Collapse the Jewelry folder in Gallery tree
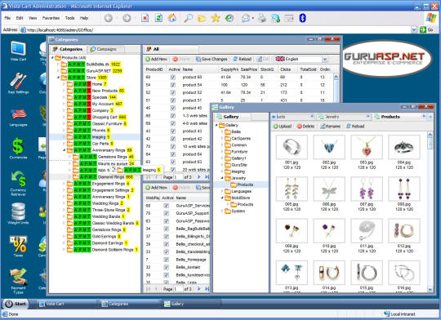Viewport: 441px width, 320px height. [222, 178]
